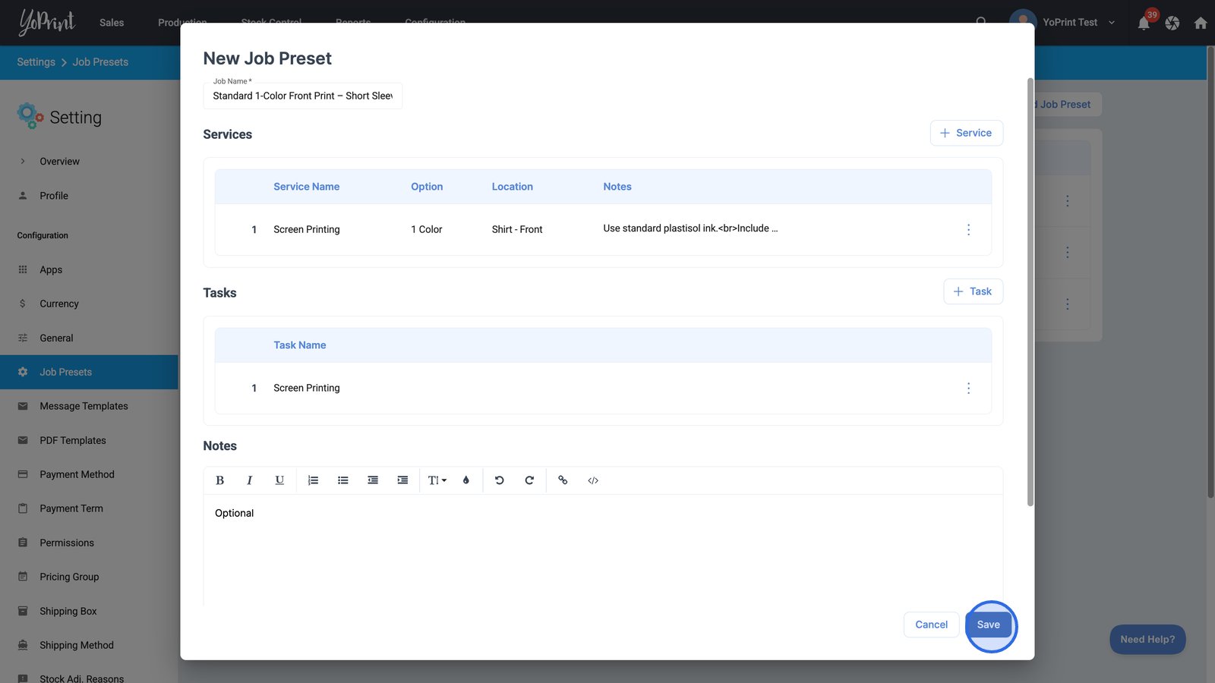
Task: Save the new job preset
Action: (x=988, y=625)
